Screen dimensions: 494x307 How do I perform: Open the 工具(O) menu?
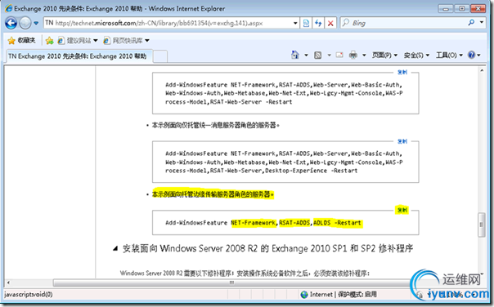(x=449, y=56)
